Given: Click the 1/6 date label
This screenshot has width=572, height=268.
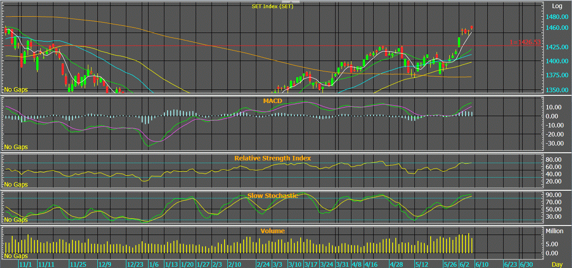Looking at the screenshot, I should 154,264.
